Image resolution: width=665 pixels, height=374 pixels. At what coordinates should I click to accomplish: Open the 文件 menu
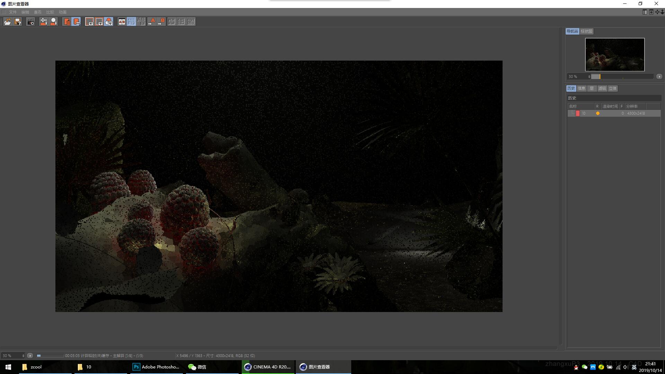13,12
